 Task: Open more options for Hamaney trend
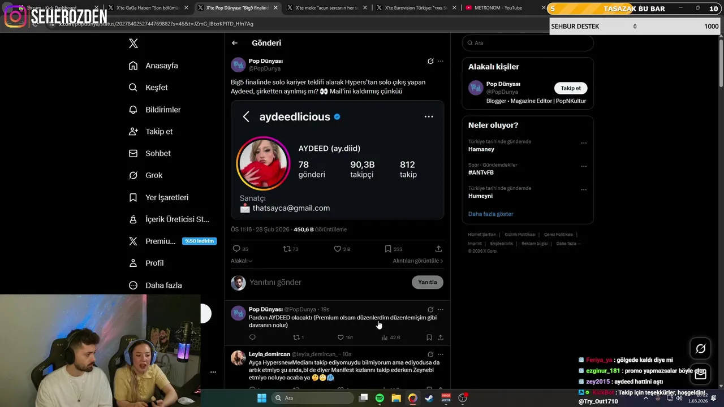point(584,143)
